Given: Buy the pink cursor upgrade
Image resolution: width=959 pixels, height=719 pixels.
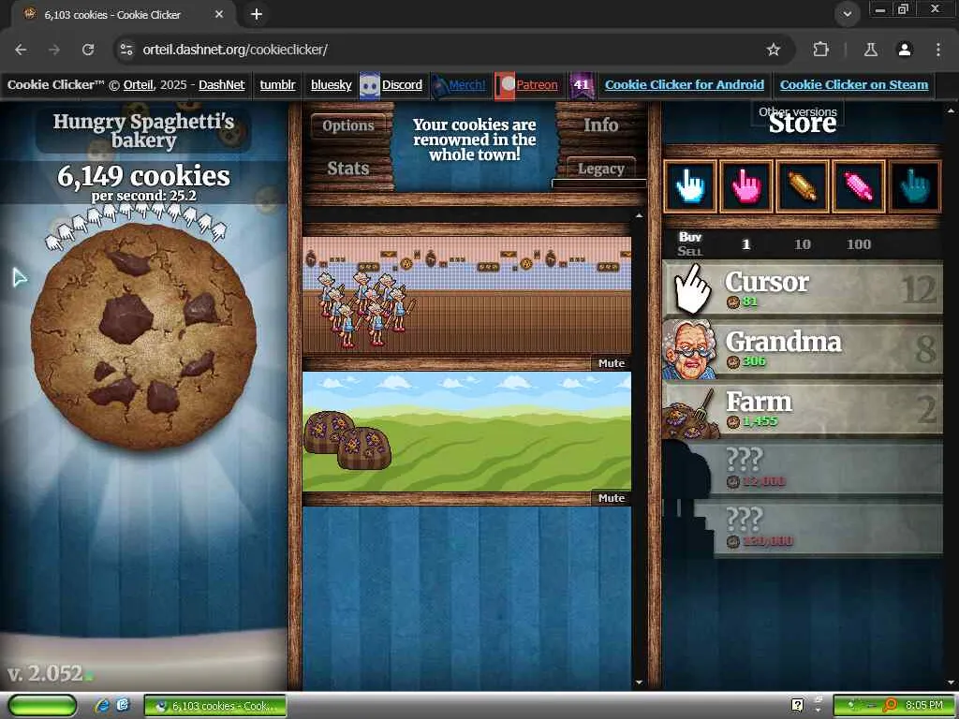Looking at the screenshot, I should click(745, 186).
